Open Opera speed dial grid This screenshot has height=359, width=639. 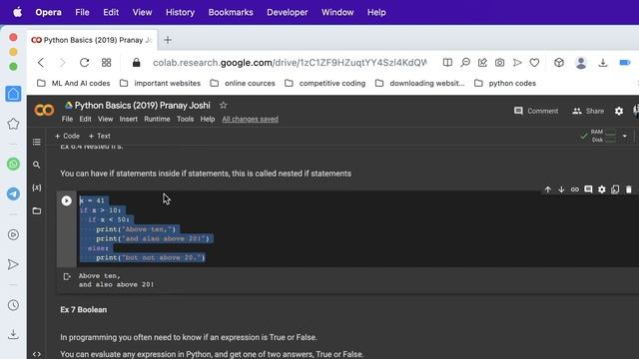point(107,63)
